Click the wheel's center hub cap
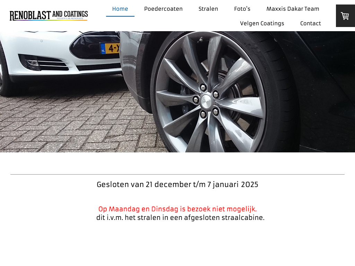Viewport: 355px width, 266px height. coord(206,100)
